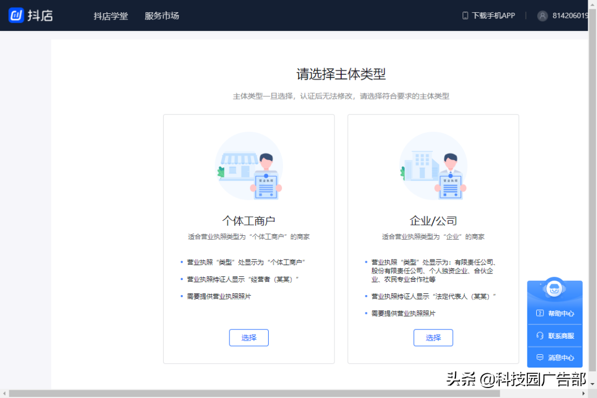Select 选择 under 个体工商户
Image resolution: width=597 pixels, height=398 pixels.
pos(249,338)
